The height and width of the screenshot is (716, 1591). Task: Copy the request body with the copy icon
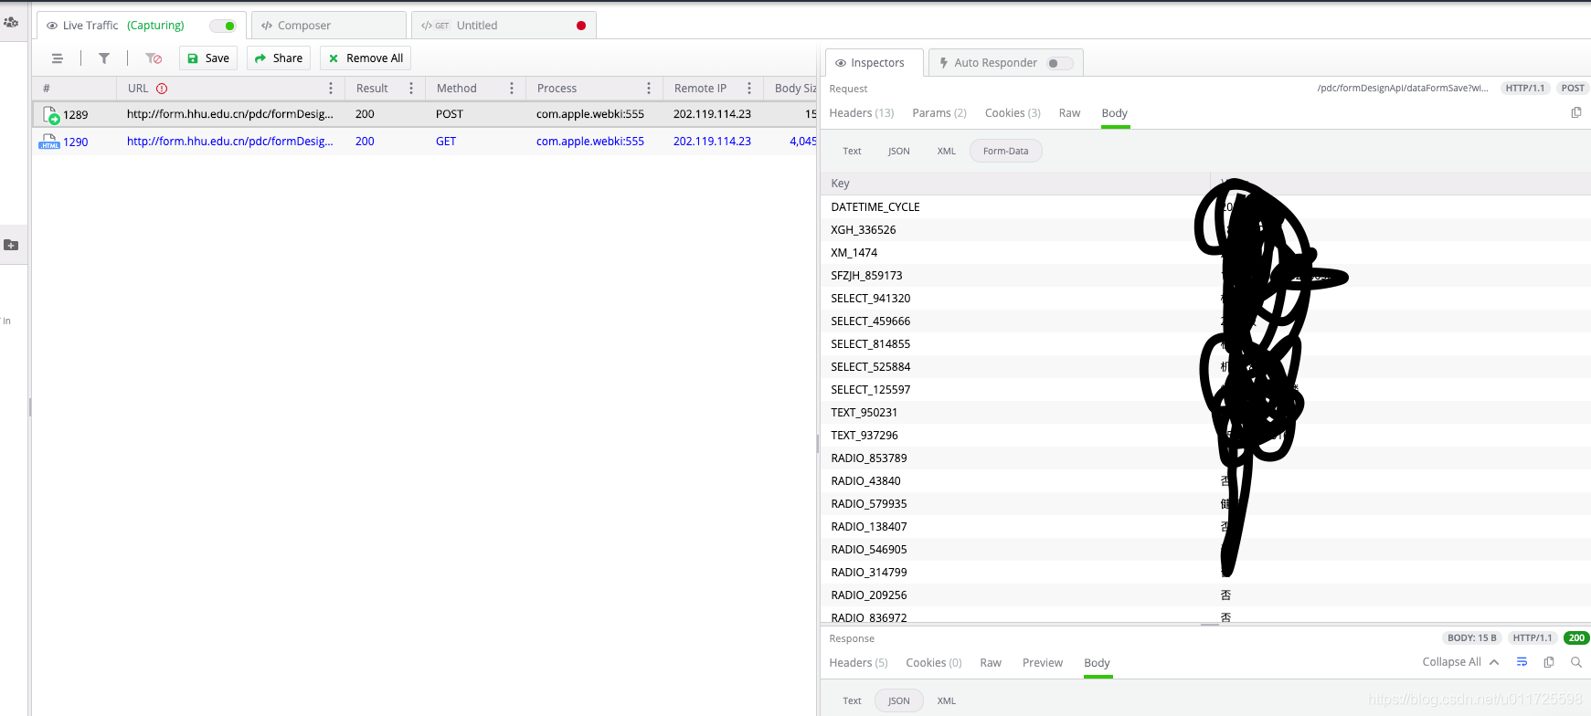point(1576,112)
